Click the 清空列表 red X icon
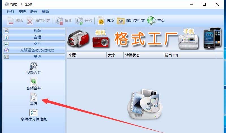 point(30,21)
